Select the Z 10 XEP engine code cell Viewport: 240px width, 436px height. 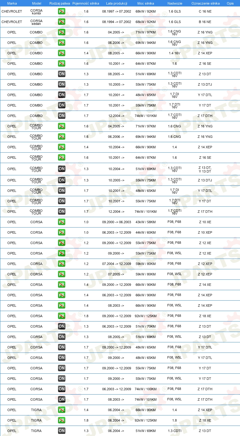(x=205, y=232)
